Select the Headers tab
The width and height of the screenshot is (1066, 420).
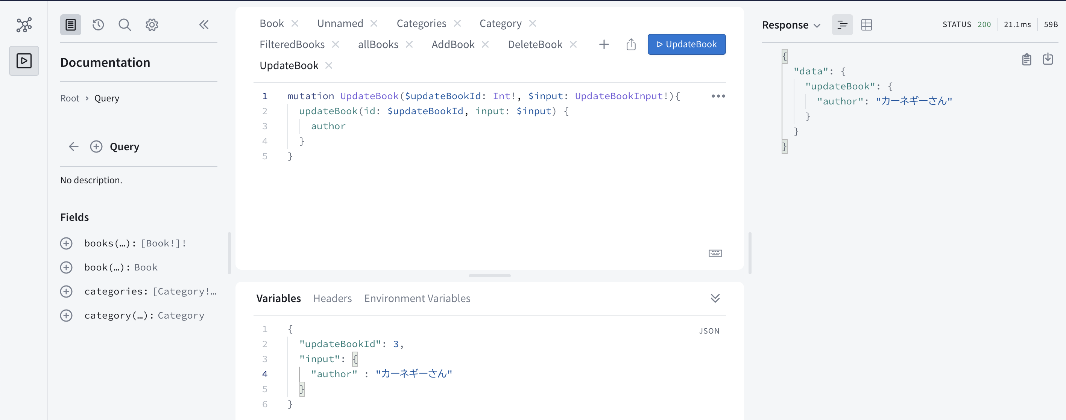tap(332, 298)
